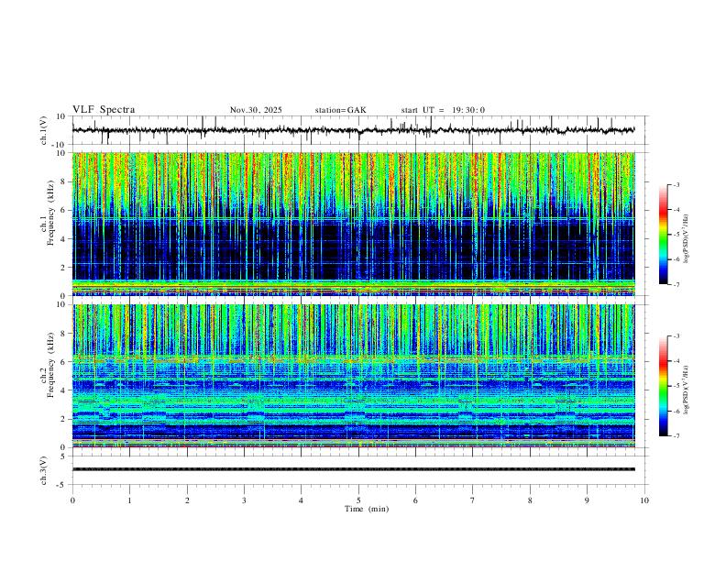Click the ch.3(V) axis label

point(44,470)
